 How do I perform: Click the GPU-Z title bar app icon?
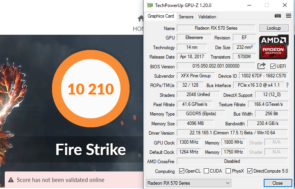coord(150,5)
